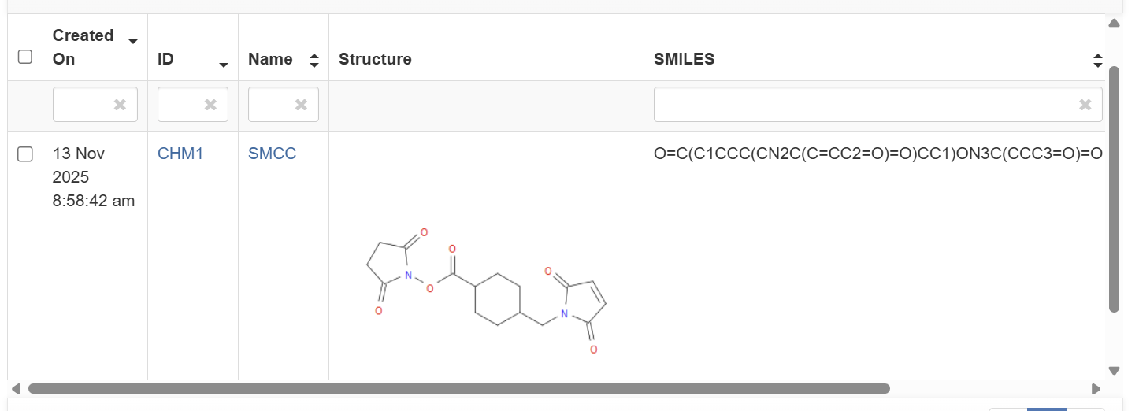
Task: Open the CHM1 ID link
Action: point(180,154)
